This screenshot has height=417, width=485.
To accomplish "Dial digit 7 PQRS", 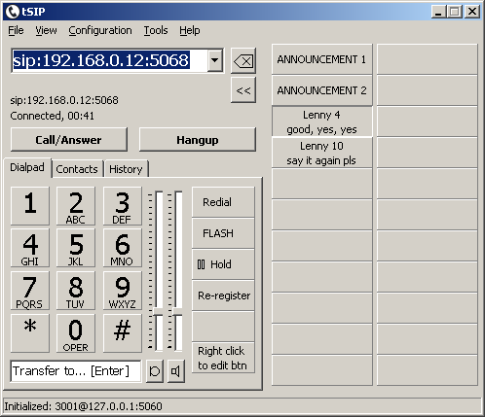I will pyautogui.click(x=30, y=291).
